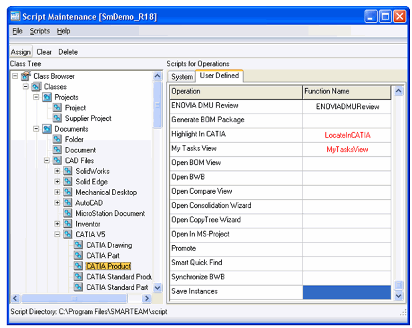
Task: Click the Supplier Project class icon
Action: coord(57,119)
